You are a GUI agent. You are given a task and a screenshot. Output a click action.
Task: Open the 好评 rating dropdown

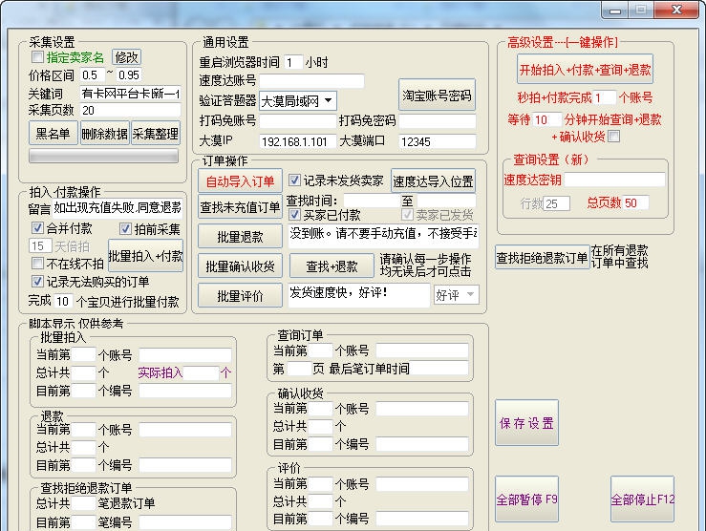(x=456, y=295)
